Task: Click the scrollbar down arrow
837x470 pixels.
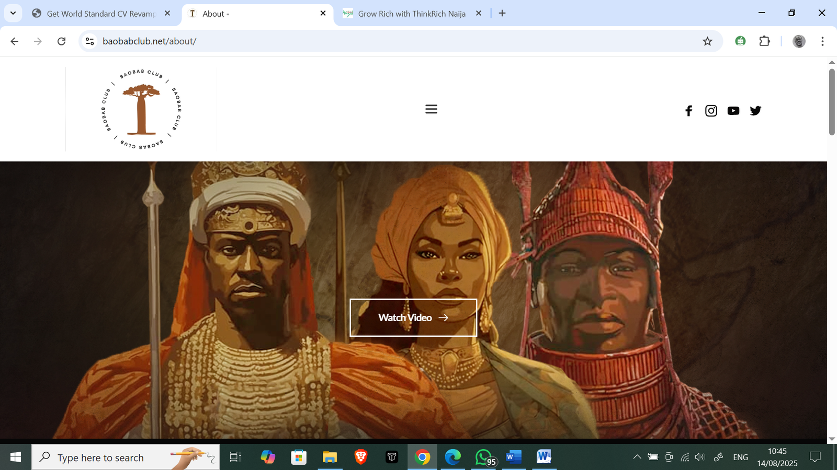Action: click(832, 439)
